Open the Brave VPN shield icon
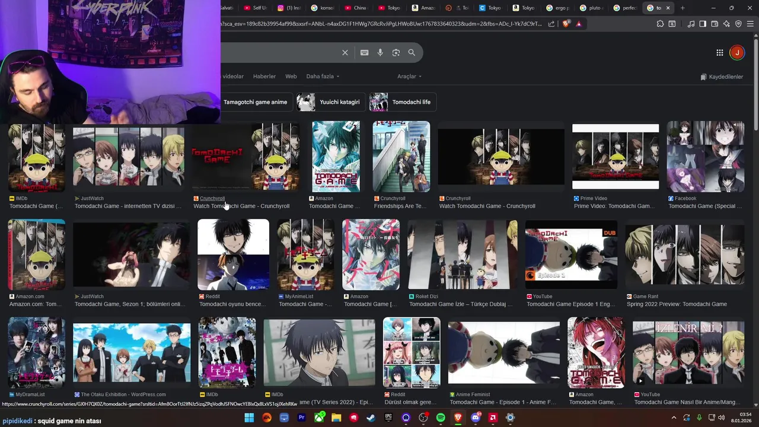The width and height of the screenshot is (759, 427). click(738, 24)
